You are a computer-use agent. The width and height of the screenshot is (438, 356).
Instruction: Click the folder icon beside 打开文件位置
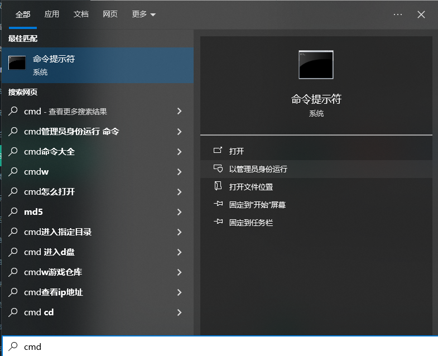(x=218, y=186)
